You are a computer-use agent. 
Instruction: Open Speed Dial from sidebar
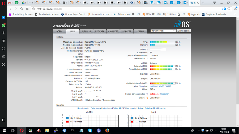[3, 41]
